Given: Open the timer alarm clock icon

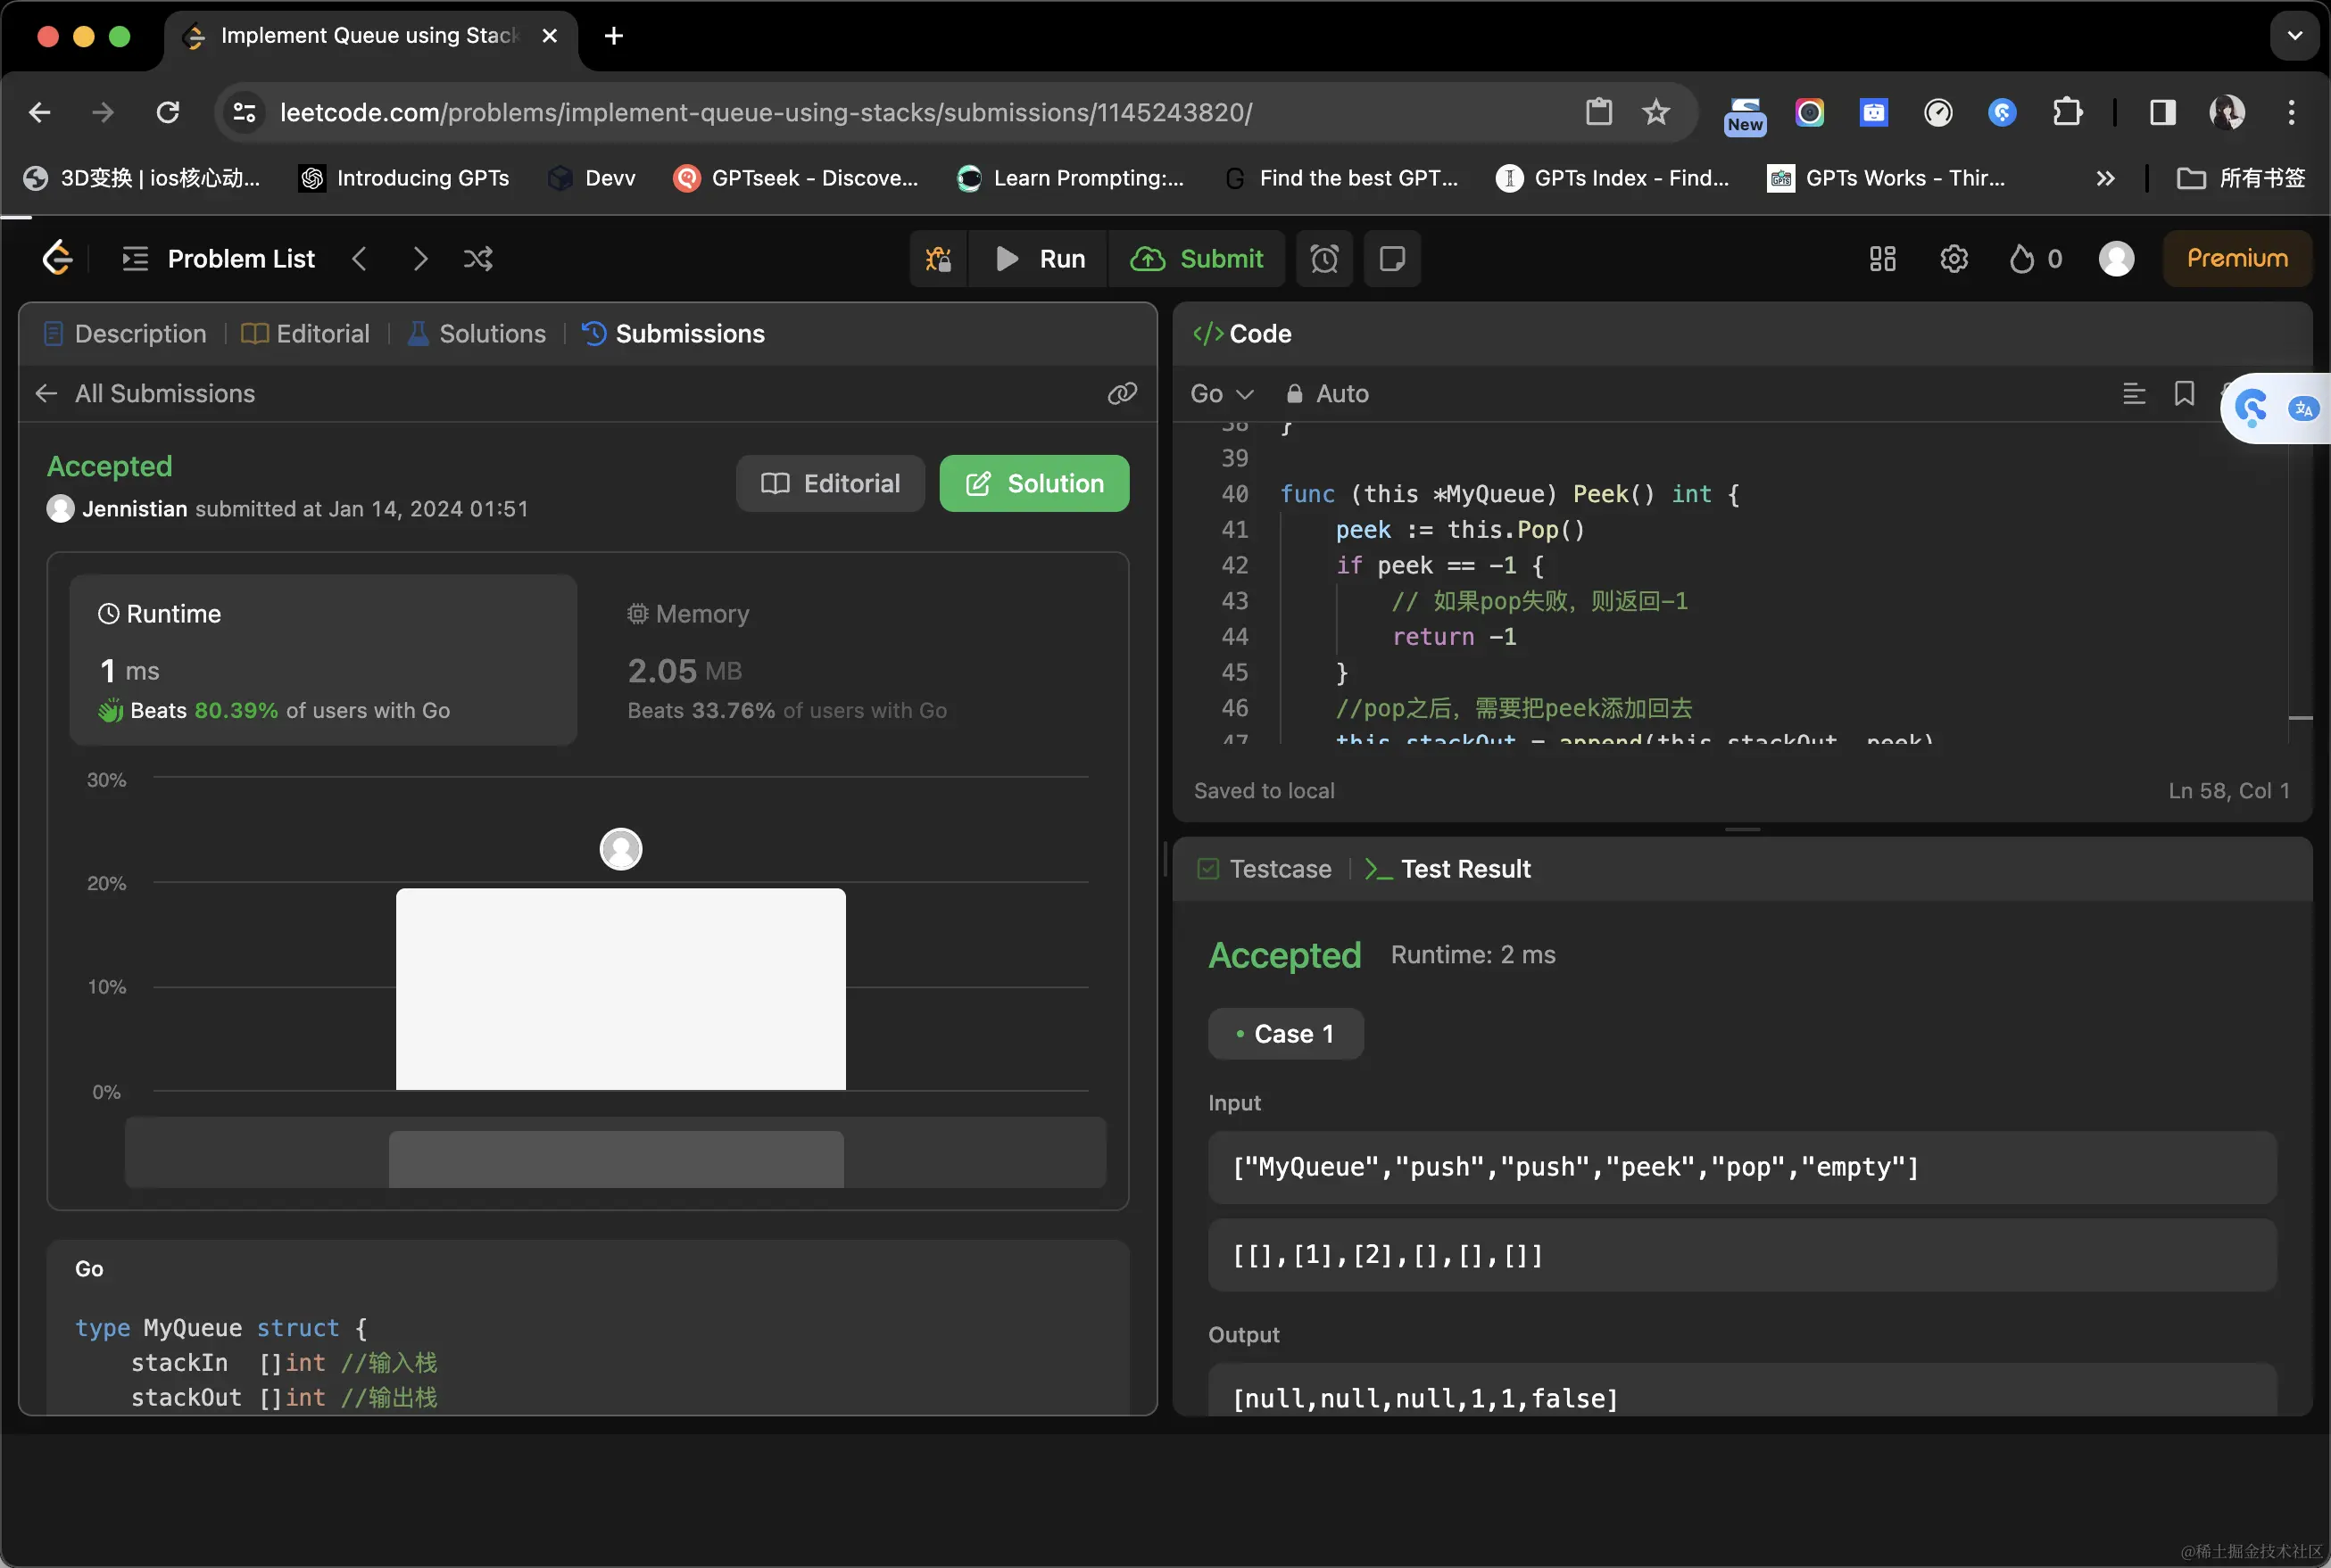Looking at the screenshot, I should [1323, 259].
